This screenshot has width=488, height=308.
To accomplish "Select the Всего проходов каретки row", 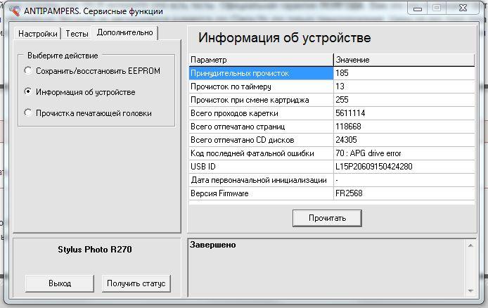I will pos(332,113).
